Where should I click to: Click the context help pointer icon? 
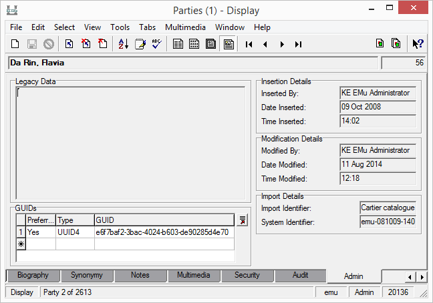(x=418, y=44)
